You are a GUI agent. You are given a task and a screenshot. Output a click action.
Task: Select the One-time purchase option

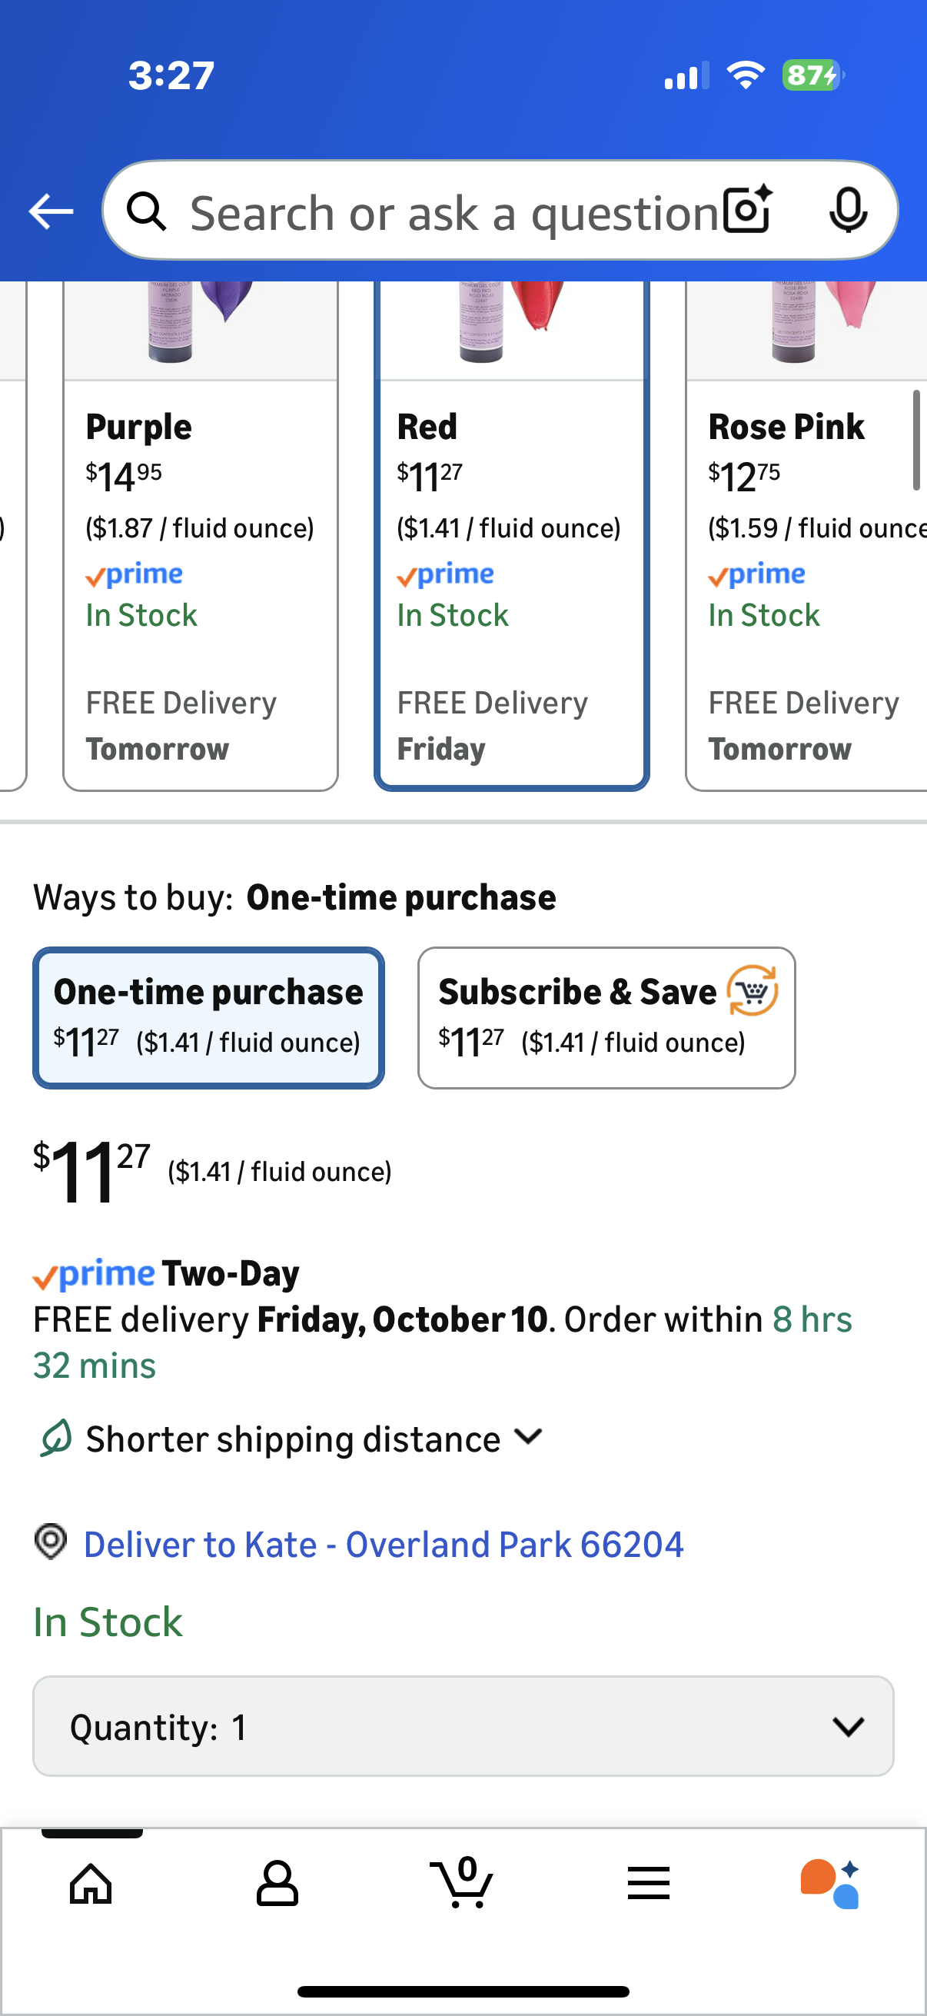click(208, 1017)
